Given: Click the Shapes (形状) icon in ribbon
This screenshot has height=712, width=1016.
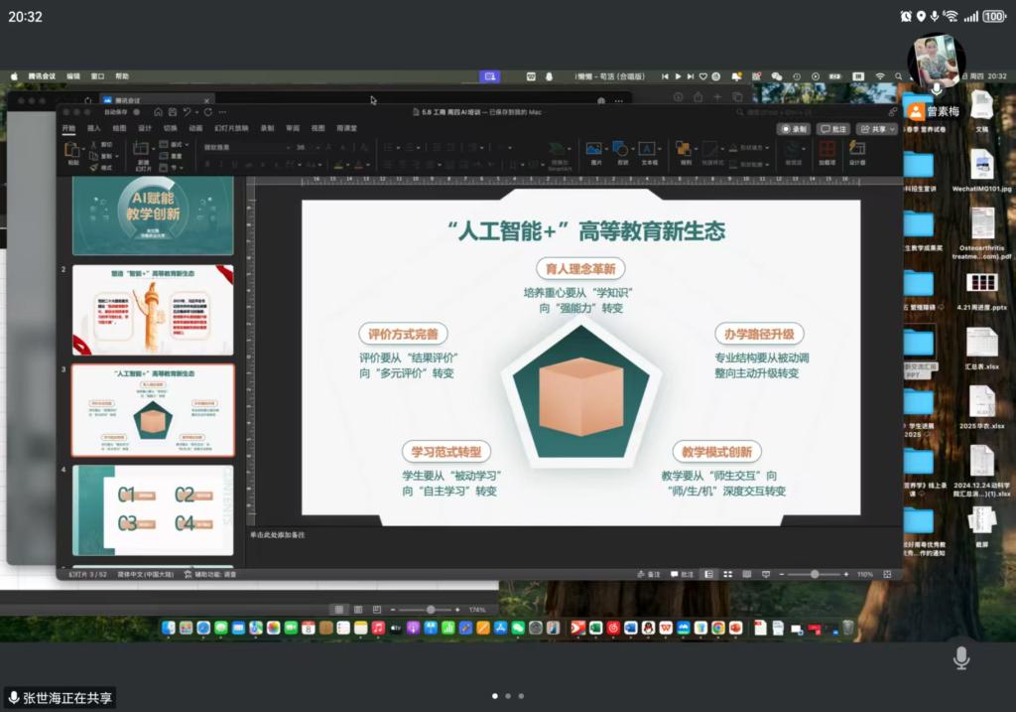Looking at the screenshot, I should [622, 149].
